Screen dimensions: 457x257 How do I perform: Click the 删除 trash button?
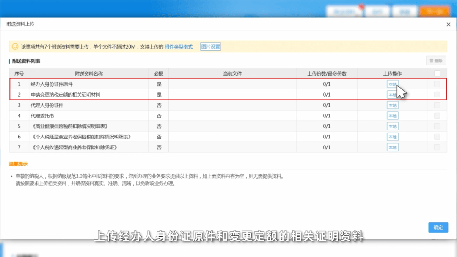[x=435, y=61]
